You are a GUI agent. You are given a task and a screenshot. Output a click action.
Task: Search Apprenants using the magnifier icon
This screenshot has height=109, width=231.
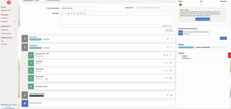click(x=15, y=30)
